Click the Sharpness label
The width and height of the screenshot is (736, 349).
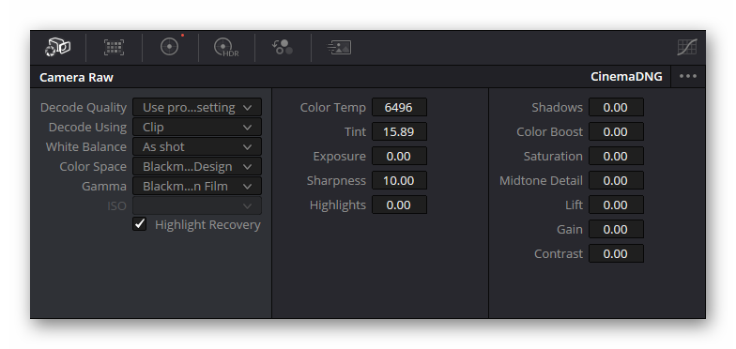(x=336, y=180)
